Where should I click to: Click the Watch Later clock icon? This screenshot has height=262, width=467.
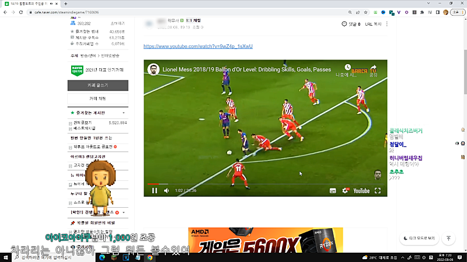[x=347, y=67]
